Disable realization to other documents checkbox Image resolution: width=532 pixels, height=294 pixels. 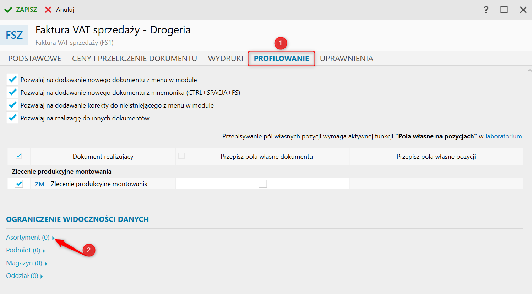(12, 118)
